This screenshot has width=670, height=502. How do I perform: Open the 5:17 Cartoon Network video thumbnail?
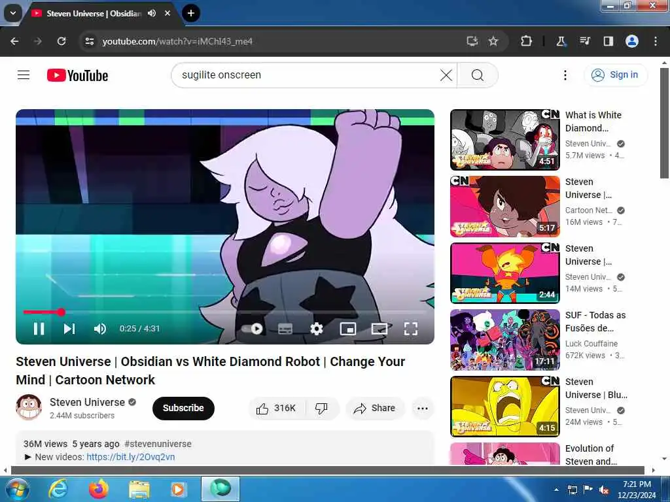(x=505, y=206)
